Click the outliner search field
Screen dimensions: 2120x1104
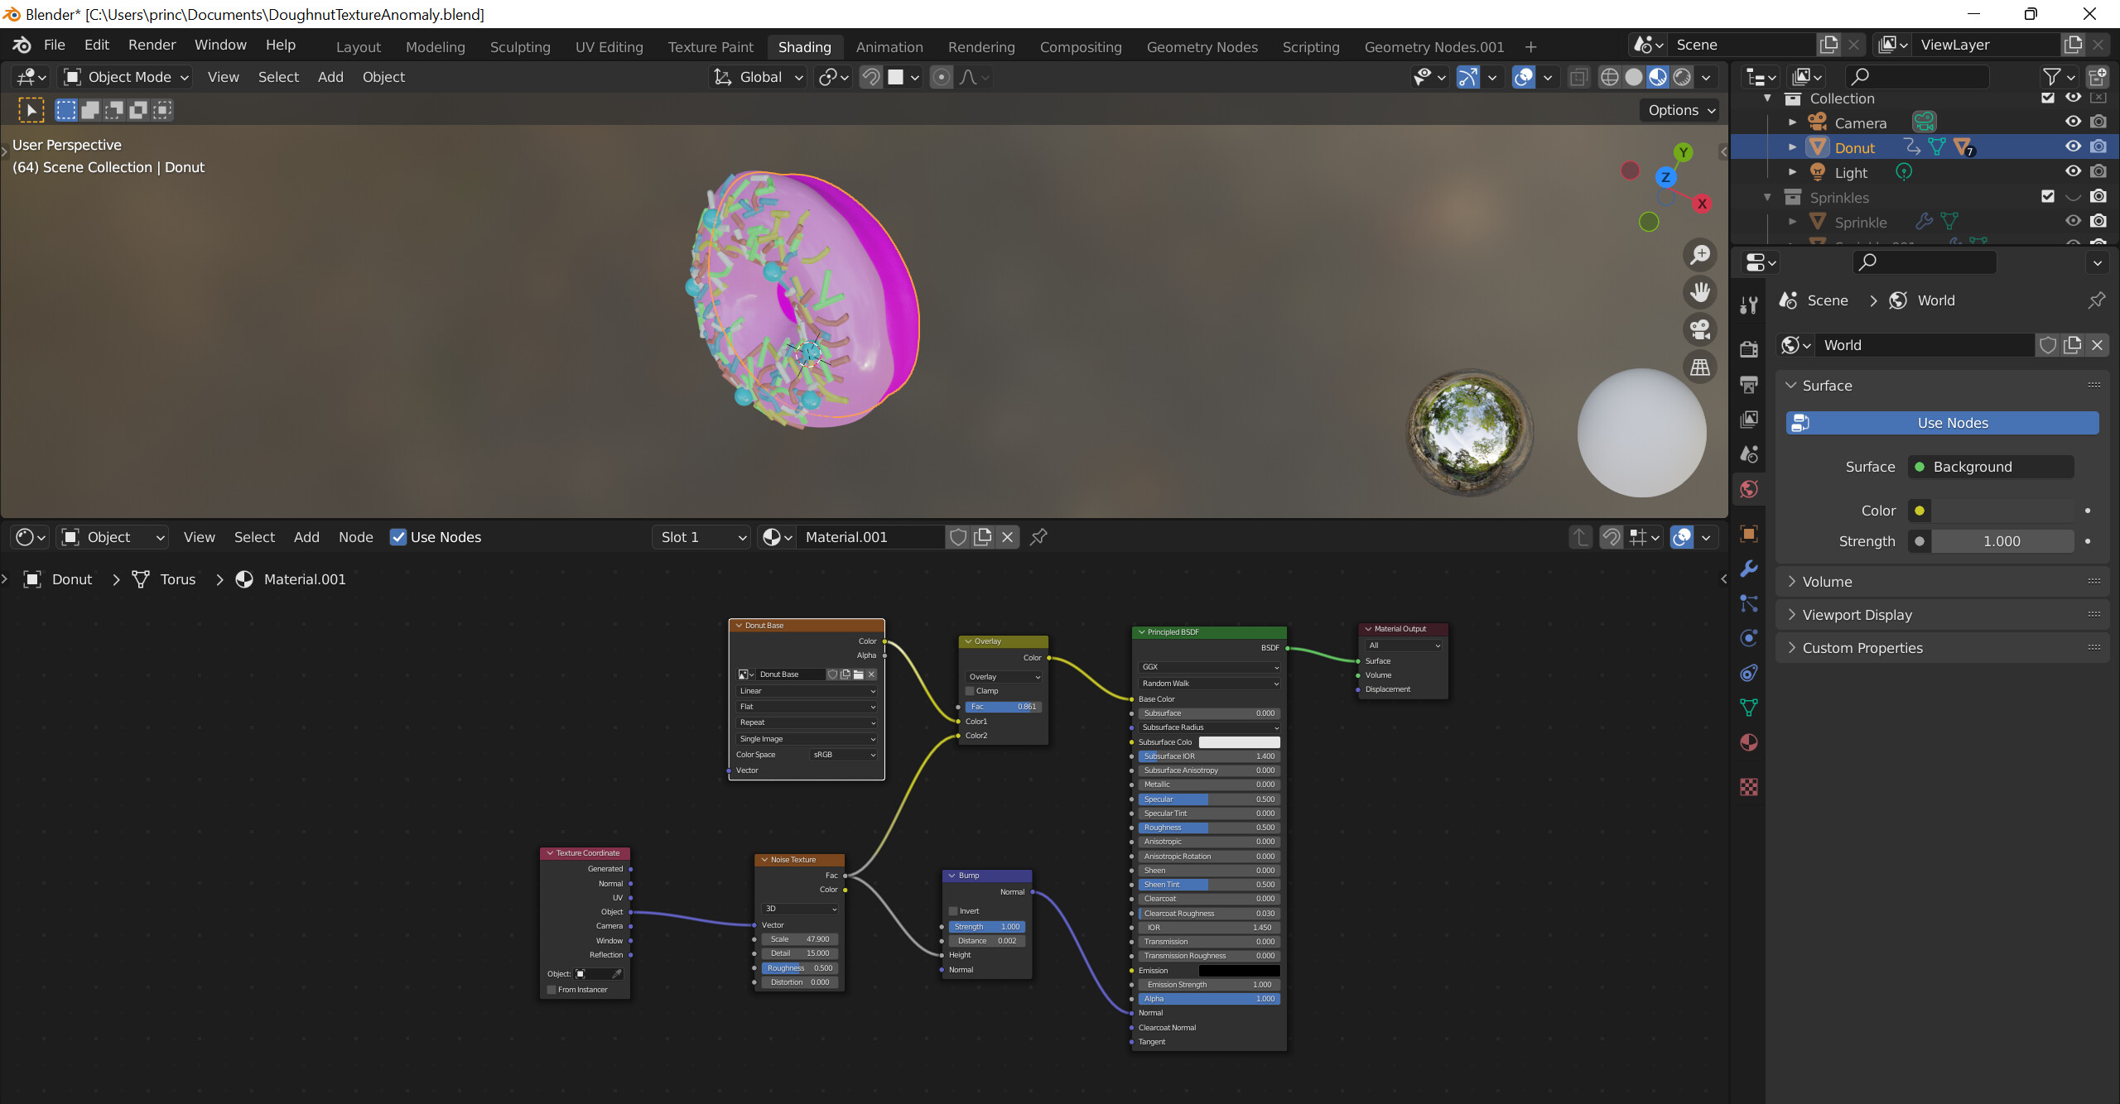(x=1916, y=77)
